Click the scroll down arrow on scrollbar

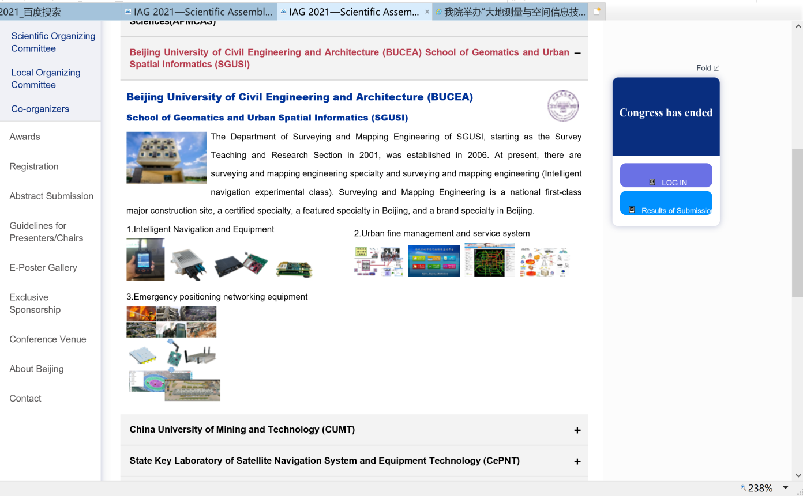(x=798, y=475)
